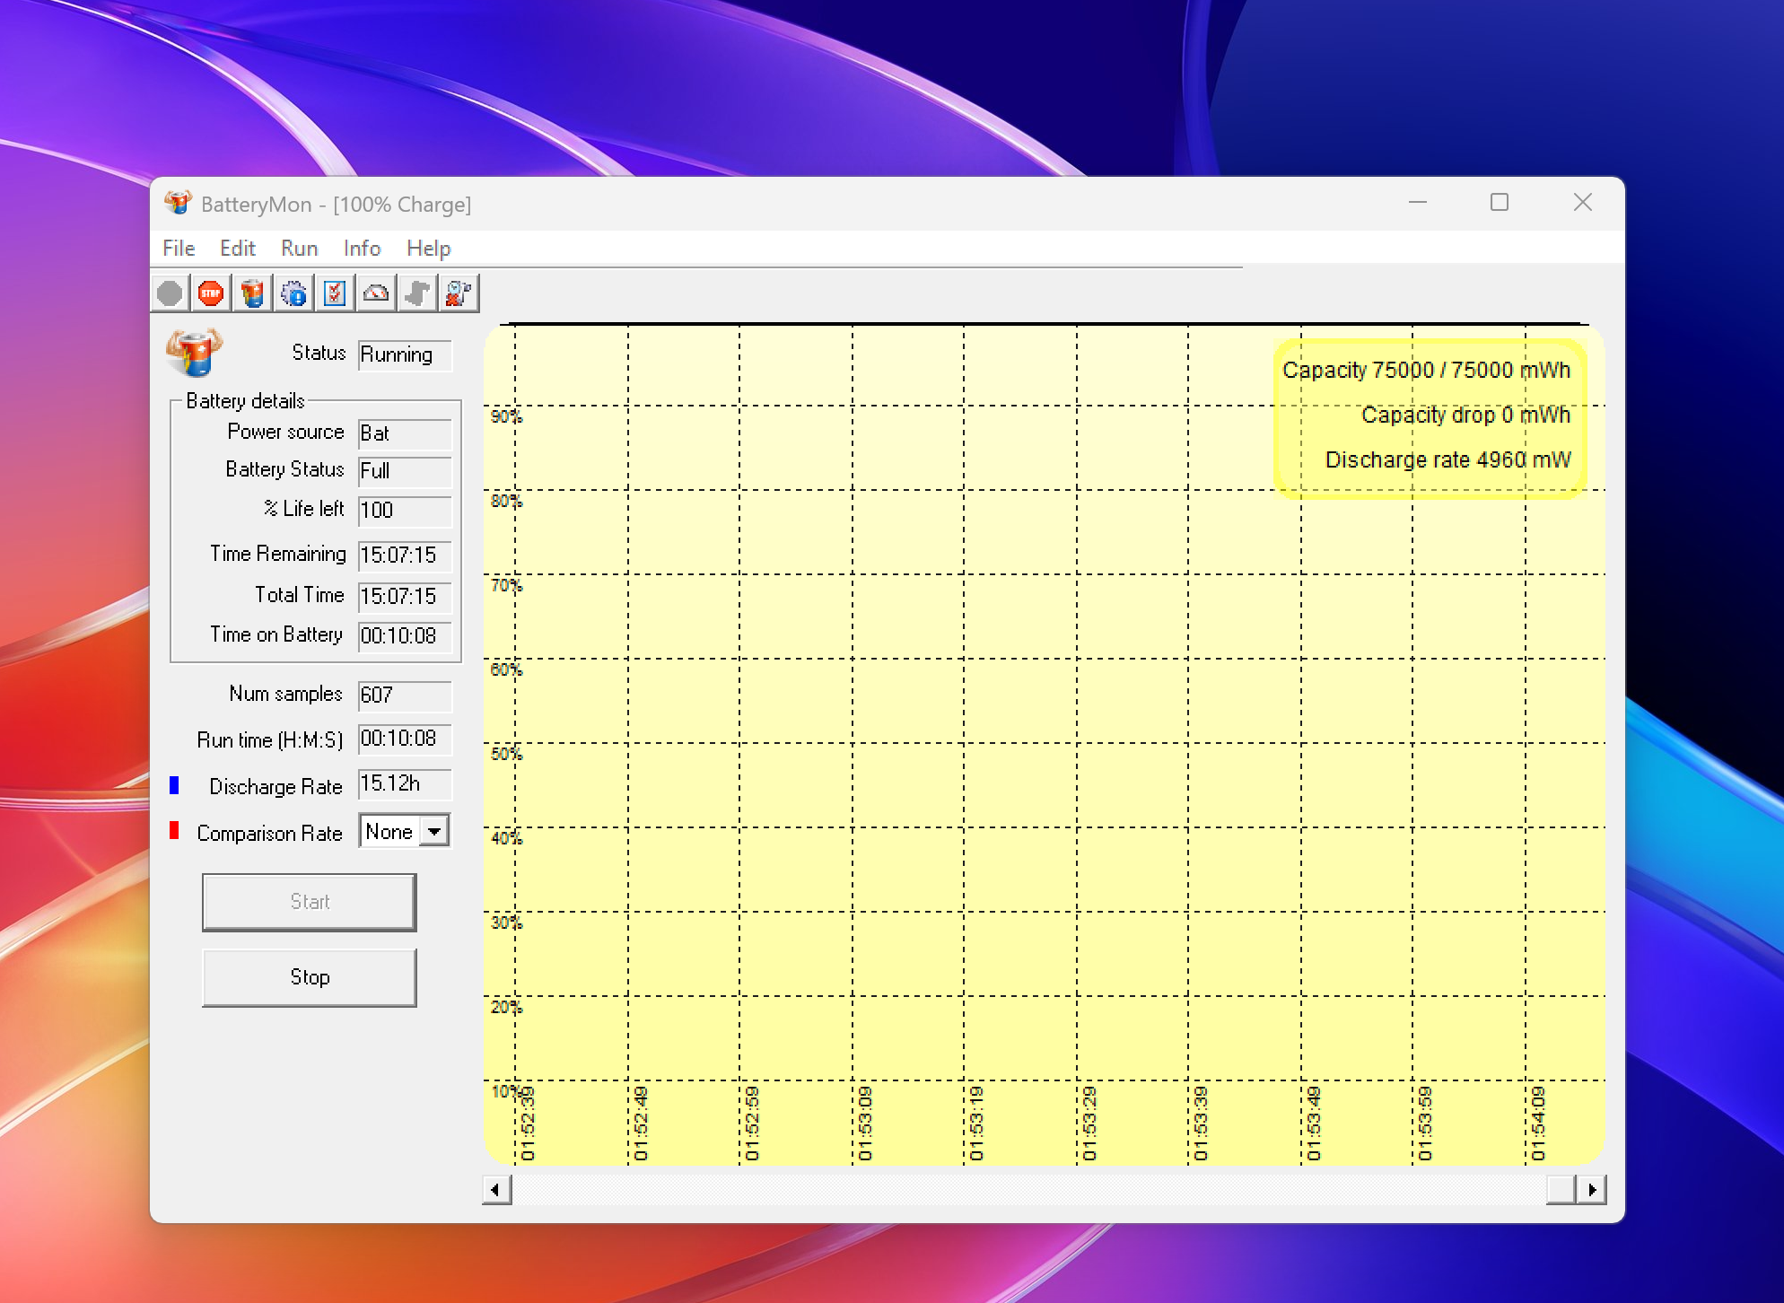Click the 20% graph axis label
Screen dimensions: 1784x1303
pos(506,1007)
